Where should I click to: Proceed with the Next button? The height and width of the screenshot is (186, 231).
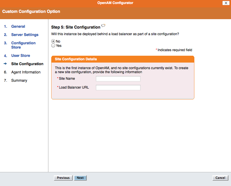80,178
